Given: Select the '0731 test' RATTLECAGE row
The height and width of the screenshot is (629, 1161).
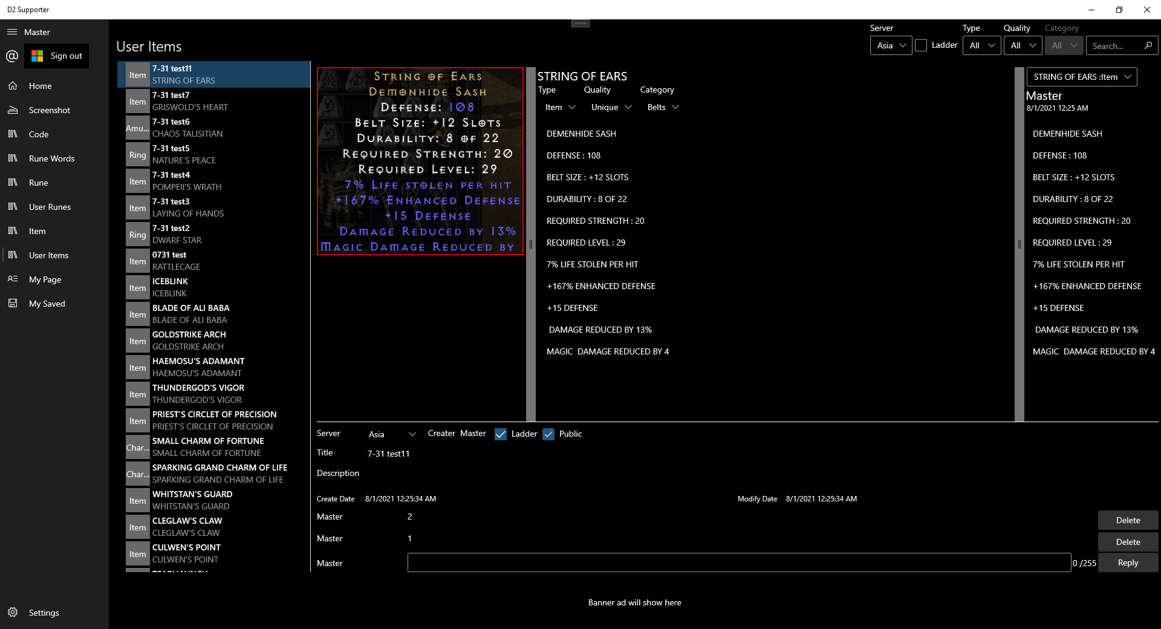Looking at the screenshot, I should tap(213, 261).
